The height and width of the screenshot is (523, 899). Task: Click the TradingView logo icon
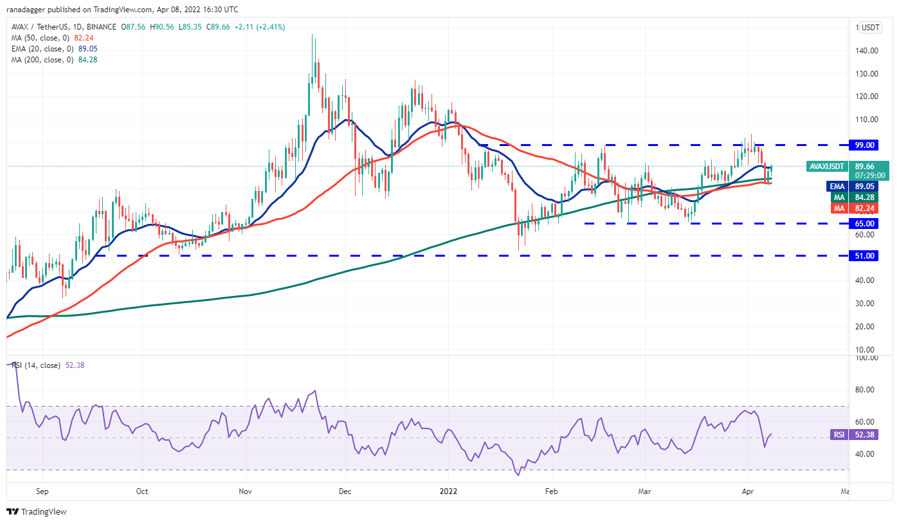click(x=12, y=511)
